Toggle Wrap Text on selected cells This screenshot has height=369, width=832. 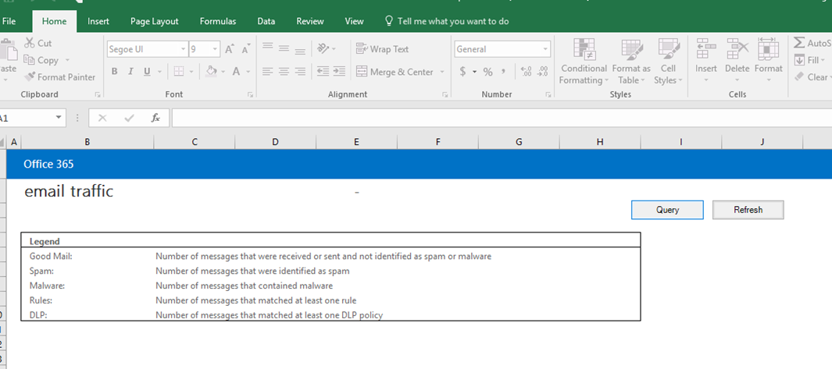pos(382,49)
